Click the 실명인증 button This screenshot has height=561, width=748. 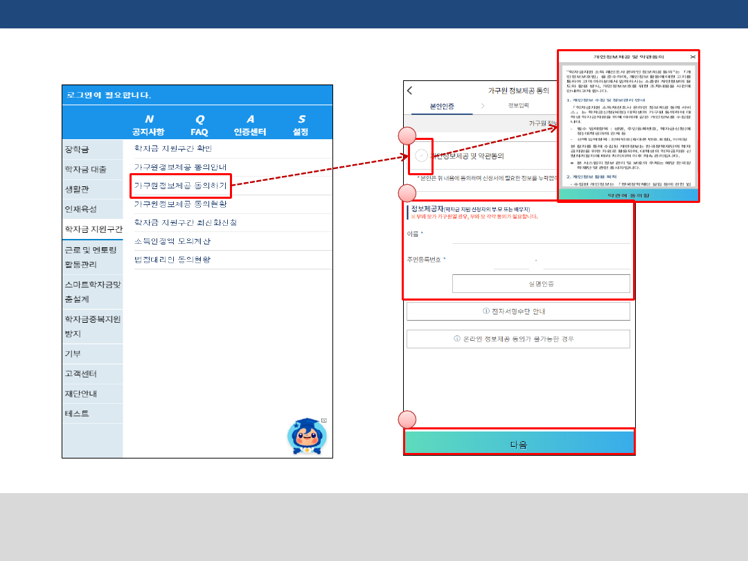[x=541, y=284]
